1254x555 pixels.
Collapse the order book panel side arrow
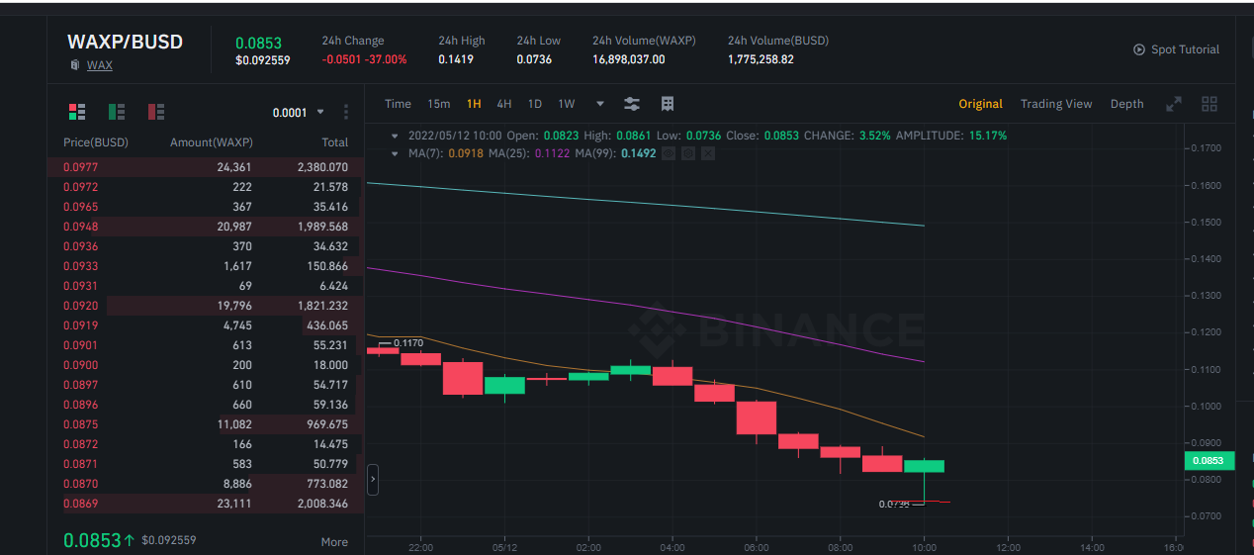[x=373, y=480]
